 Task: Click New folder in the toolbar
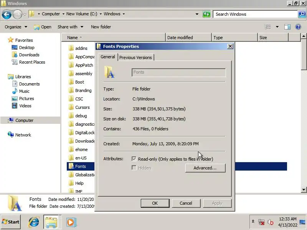101,27
